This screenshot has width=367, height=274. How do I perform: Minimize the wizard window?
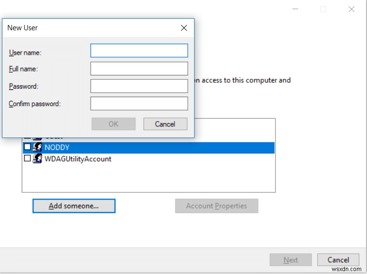tap(295, 9)
